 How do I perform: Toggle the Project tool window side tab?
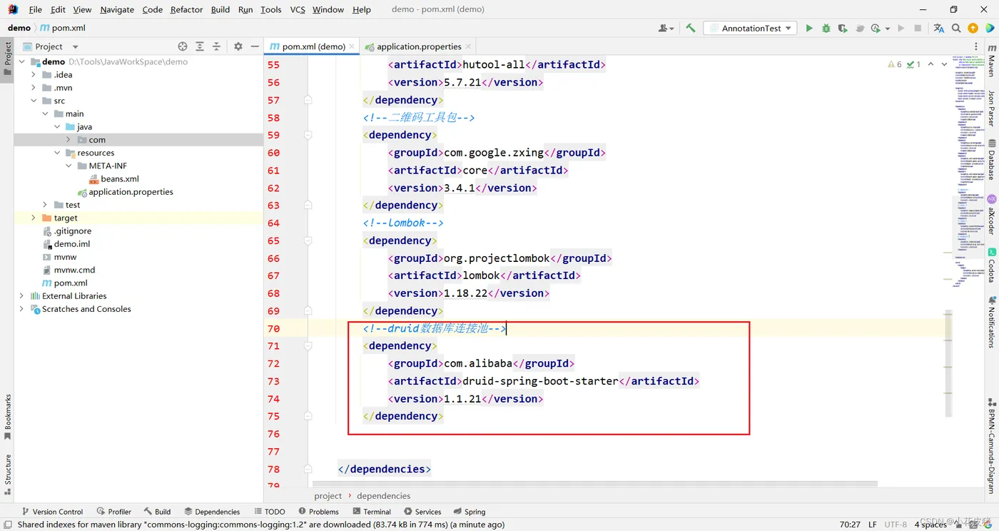click(x=7, y=60)
